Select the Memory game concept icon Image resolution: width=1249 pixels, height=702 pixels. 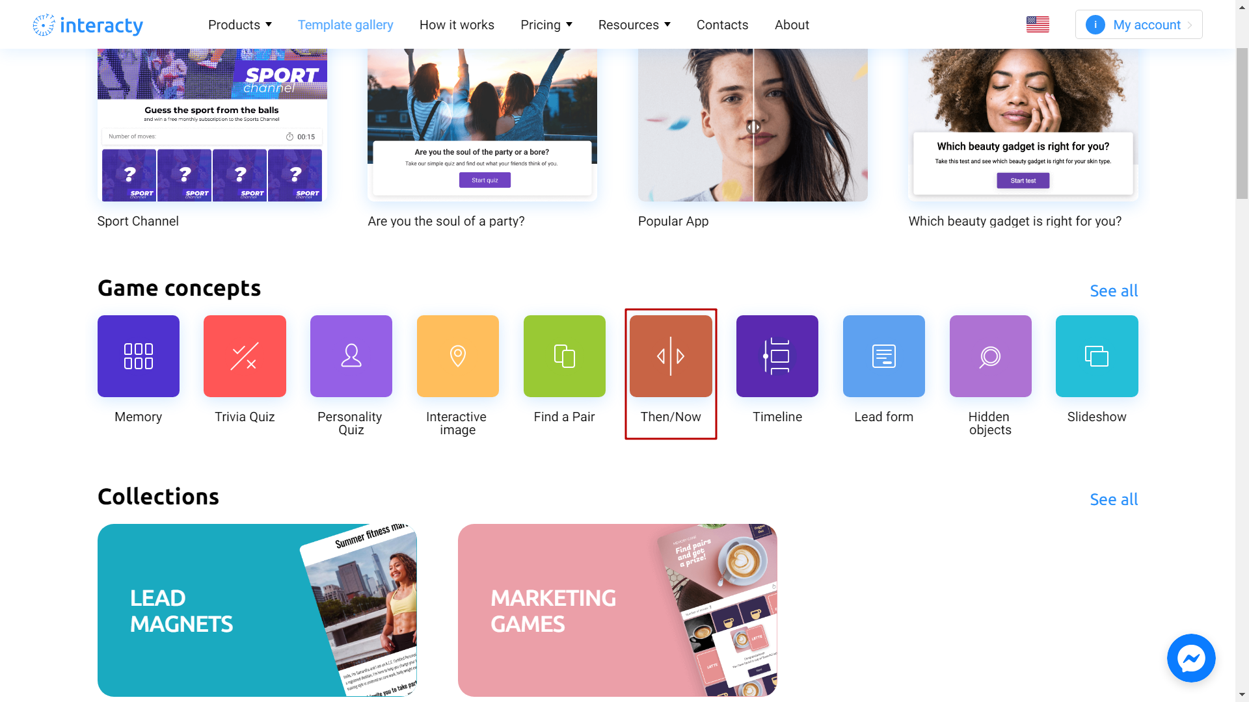tap(138, 356)
